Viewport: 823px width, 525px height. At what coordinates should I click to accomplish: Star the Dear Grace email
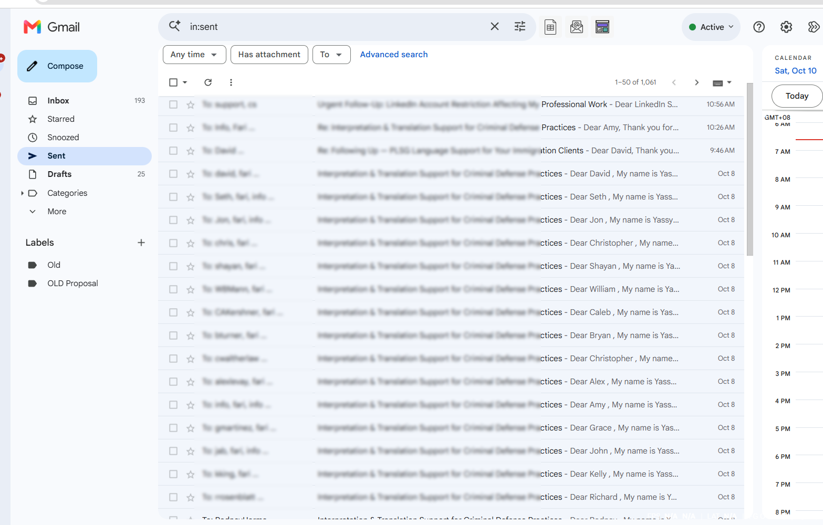pos(191,428)
